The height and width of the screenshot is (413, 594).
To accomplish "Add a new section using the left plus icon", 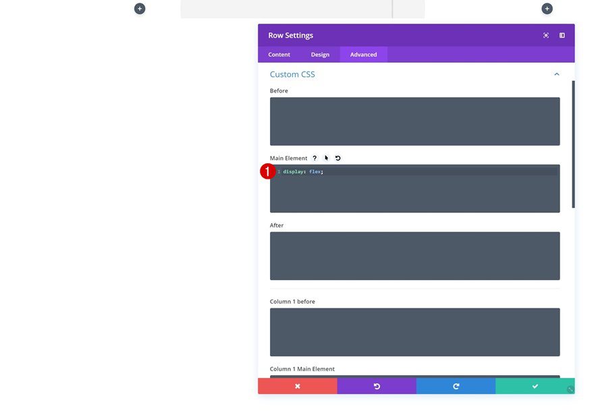I will pyautogui.click(x=139, y=8).
